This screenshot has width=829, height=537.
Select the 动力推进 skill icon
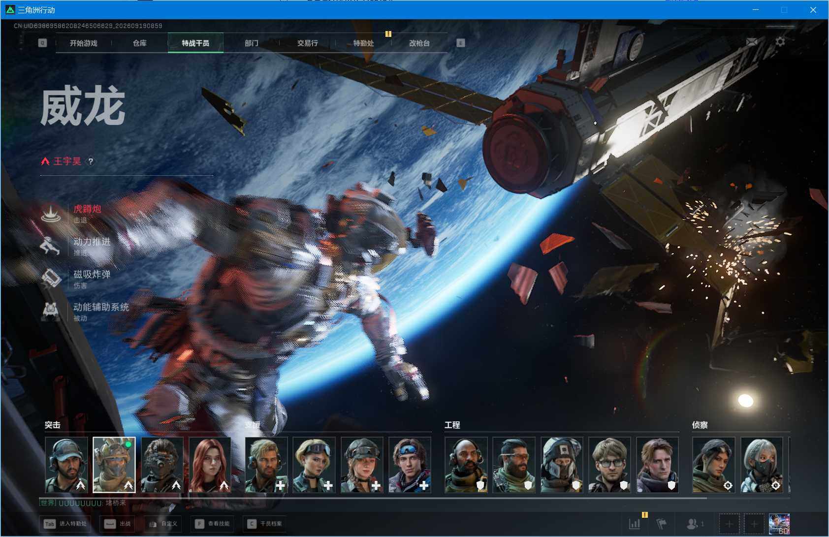pos(51,246)
